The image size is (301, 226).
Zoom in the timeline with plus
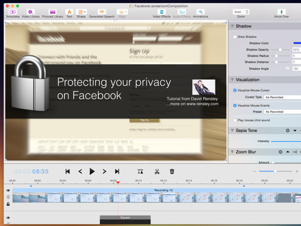tap(297, 171)
